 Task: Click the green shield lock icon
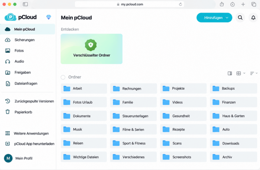coord(91,45)
